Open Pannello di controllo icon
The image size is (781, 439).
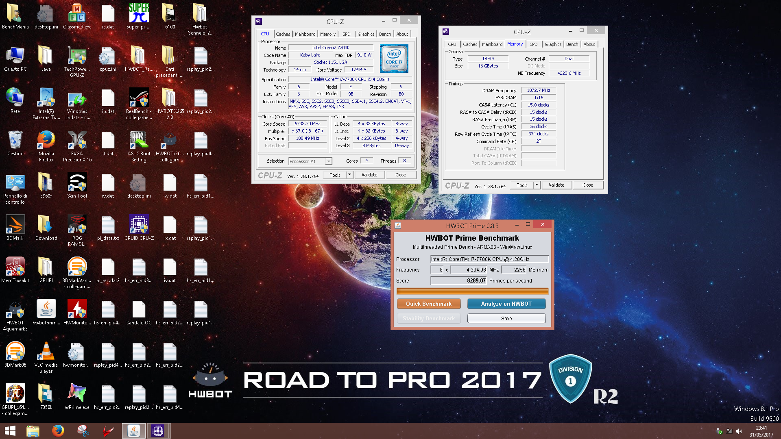tap(15, 188)
